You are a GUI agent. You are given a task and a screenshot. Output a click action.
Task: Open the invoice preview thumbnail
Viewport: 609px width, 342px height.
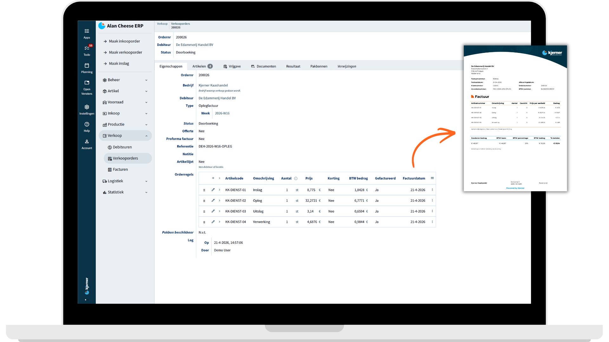tap(515, 118)
